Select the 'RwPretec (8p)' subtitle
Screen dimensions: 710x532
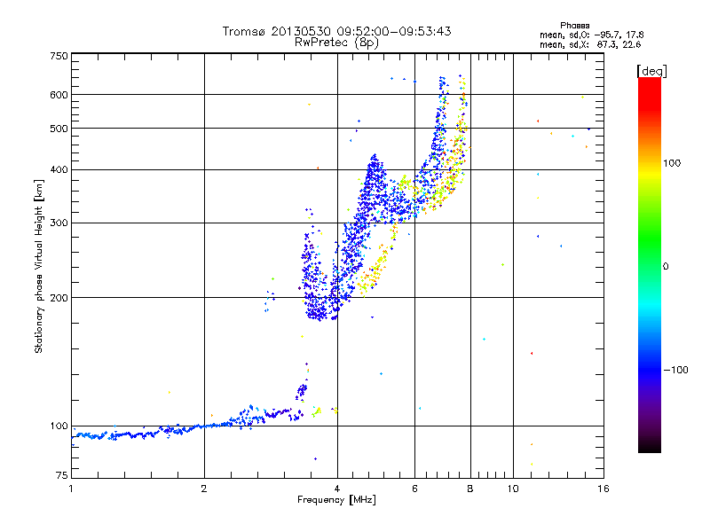[336, 43]
